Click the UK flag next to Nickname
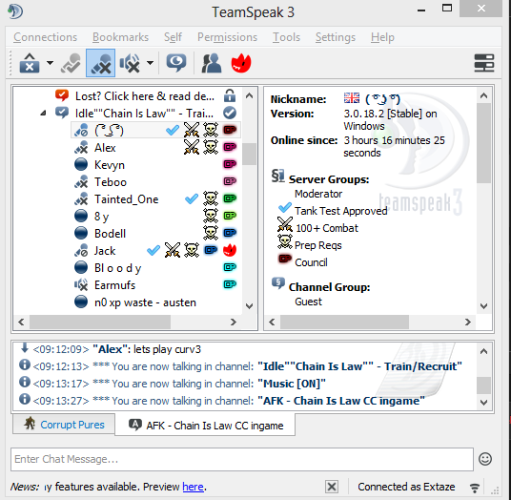Screen dimensions: 511x500 pos(352,97)
